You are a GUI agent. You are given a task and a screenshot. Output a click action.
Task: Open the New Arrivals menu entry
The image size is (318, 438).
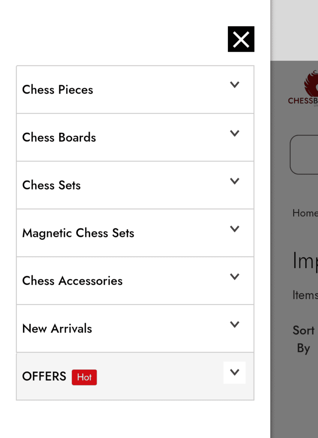57,329
